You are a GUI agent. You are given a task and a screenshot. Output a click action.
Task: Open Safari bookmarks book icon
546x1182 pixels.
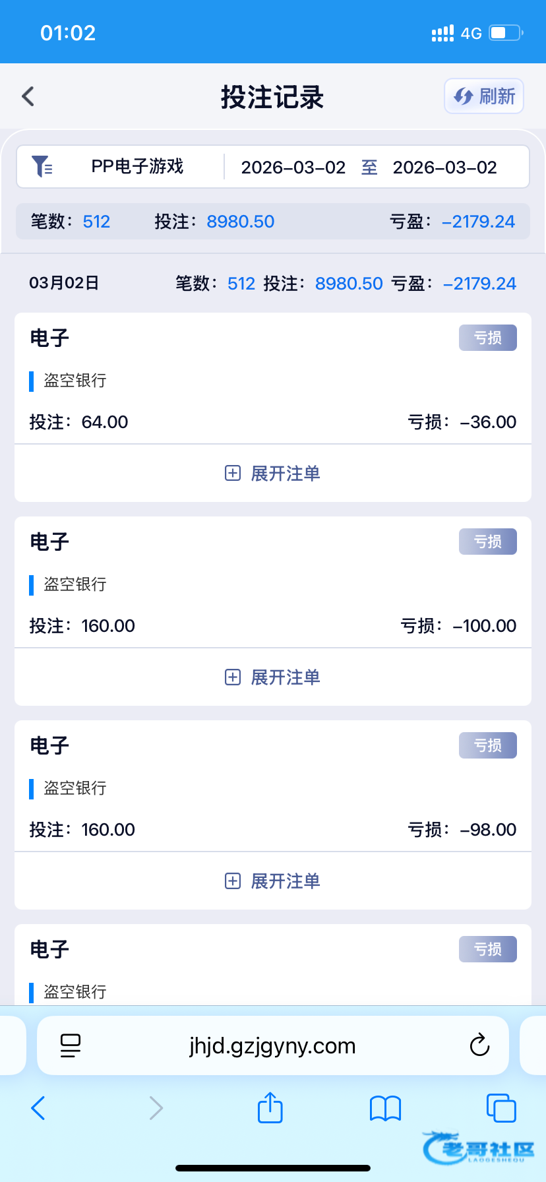click(x=386, y=1108)
